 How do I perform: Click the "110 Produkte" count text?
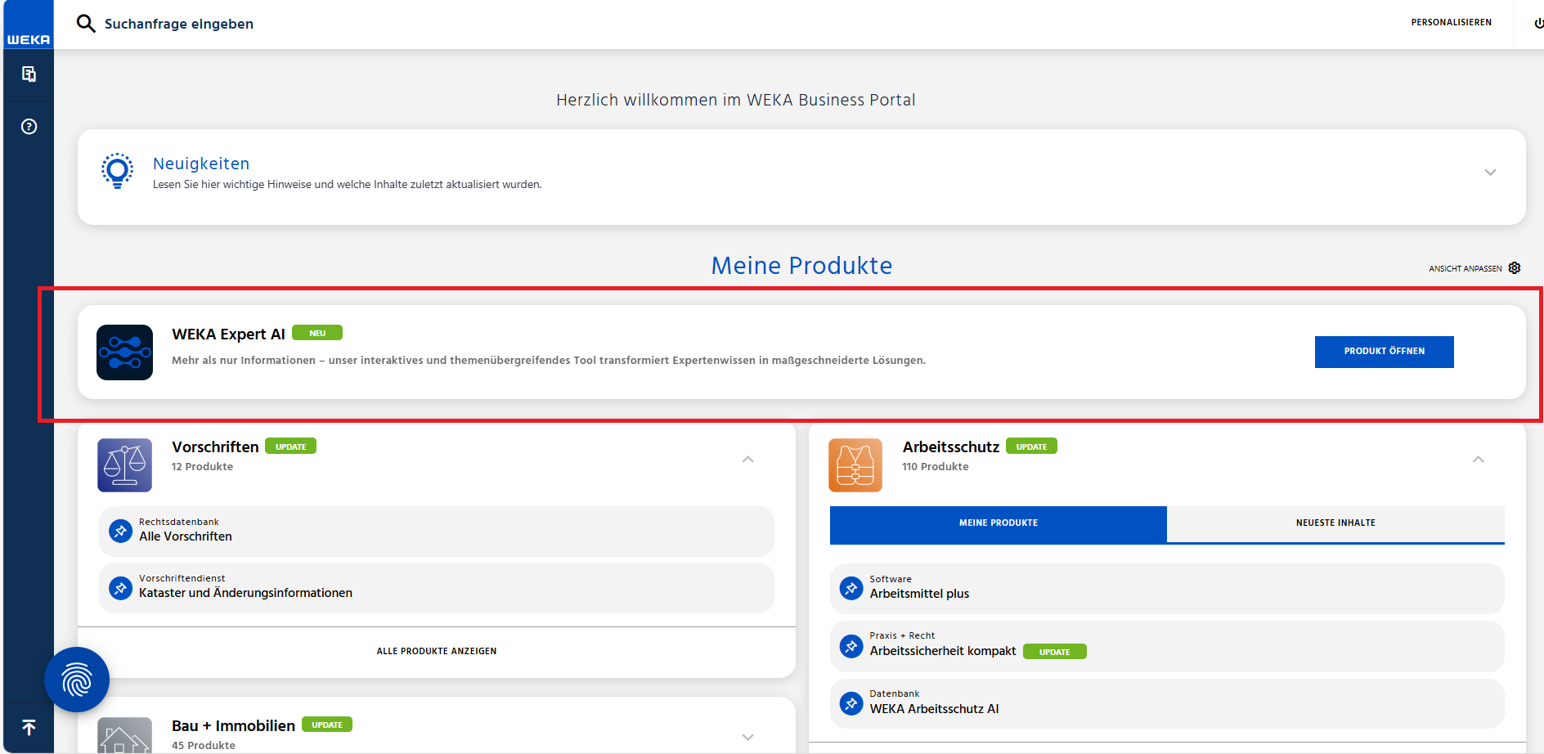(x=936, y=467)
